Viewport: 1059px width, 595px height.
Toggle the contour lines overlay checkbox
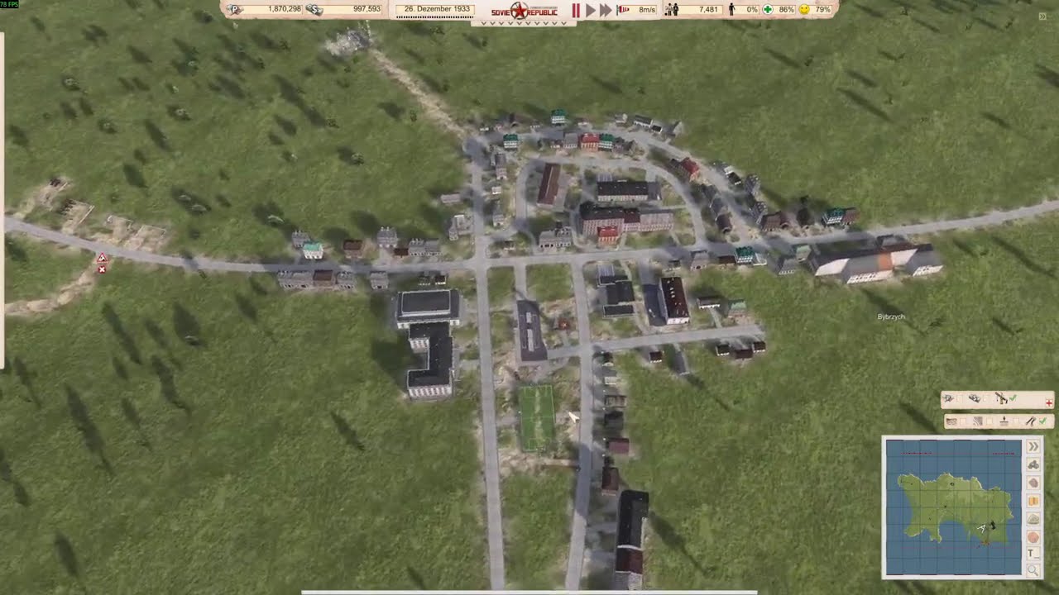tap(990, 421)
